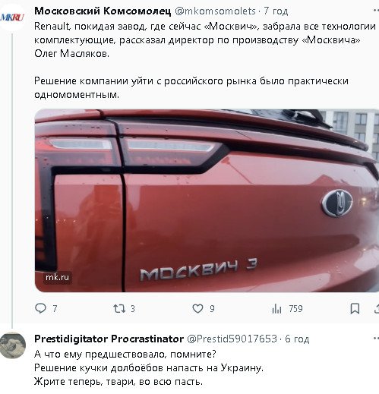The image size is (379, 394).
Task: Open reply icon under Moskvich tweet
Action: coord(40,308)
